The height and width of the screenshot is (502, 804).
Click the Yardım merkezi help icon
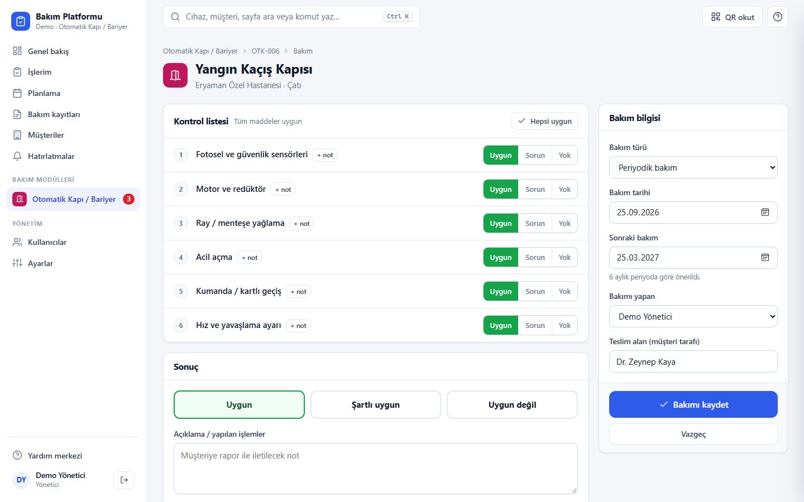coord(17,456)
